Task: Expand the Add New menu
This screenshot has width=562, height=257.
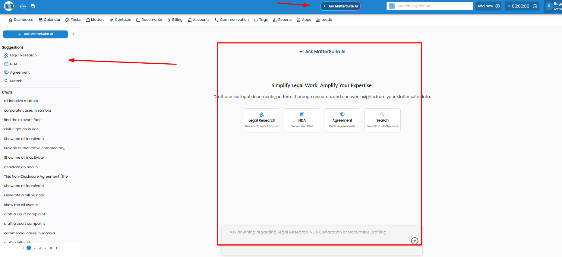Action: (x=488, y=6)
